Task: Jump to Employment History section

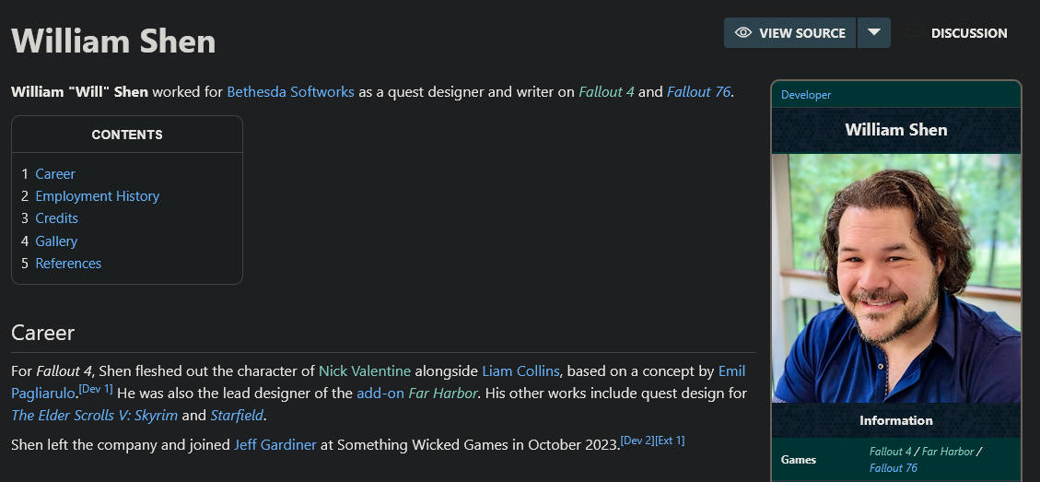Action: coord(98,196)
